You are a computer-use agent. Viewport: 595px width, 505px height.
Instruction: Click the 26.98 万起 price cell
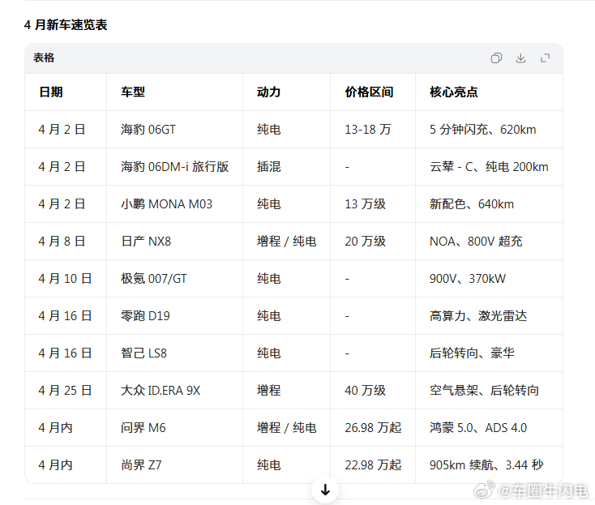pyautogui.click(x=373, y=428)
